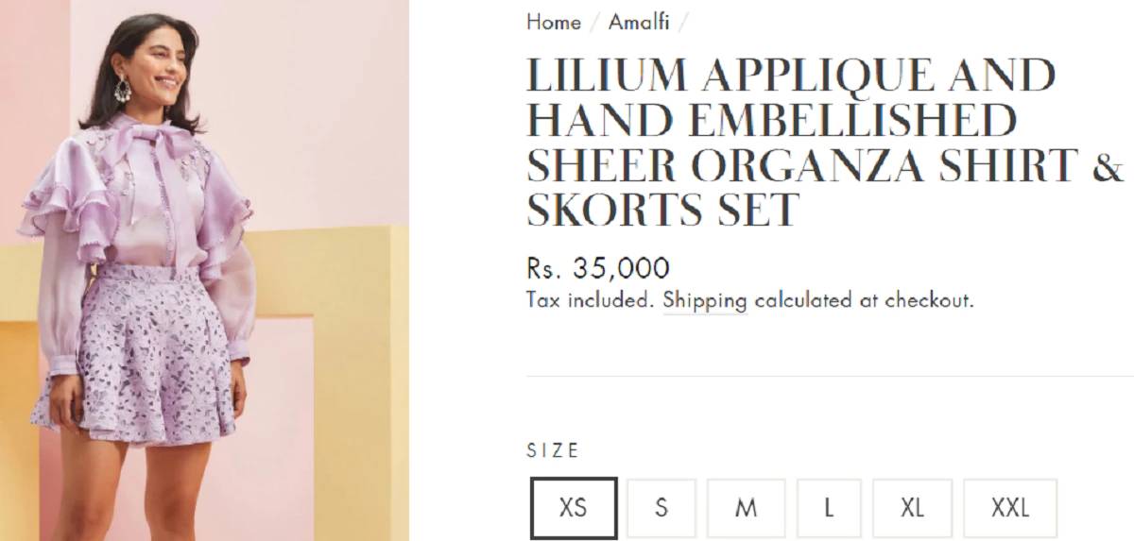Image resolution: width=1134 pixels, height=541 pixels.
Task: Click the slash separator after Amalfi
Action: 683,22
